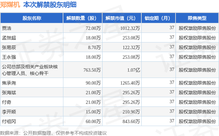Click the lock period 37 in 贾浩 row
Image resolution: width=219 pixels, height=136 pixels.
coord(172,28)
